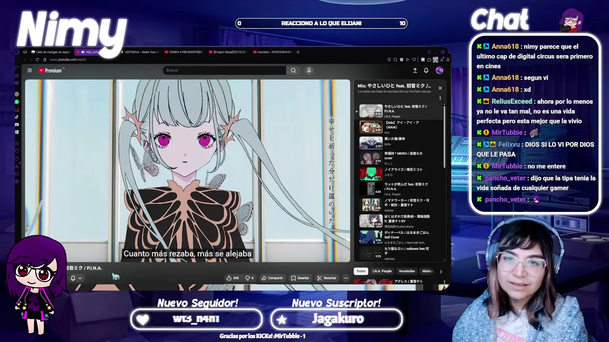
Task: Open the YouTube account avatar menu
Action: tap(439, 70)
